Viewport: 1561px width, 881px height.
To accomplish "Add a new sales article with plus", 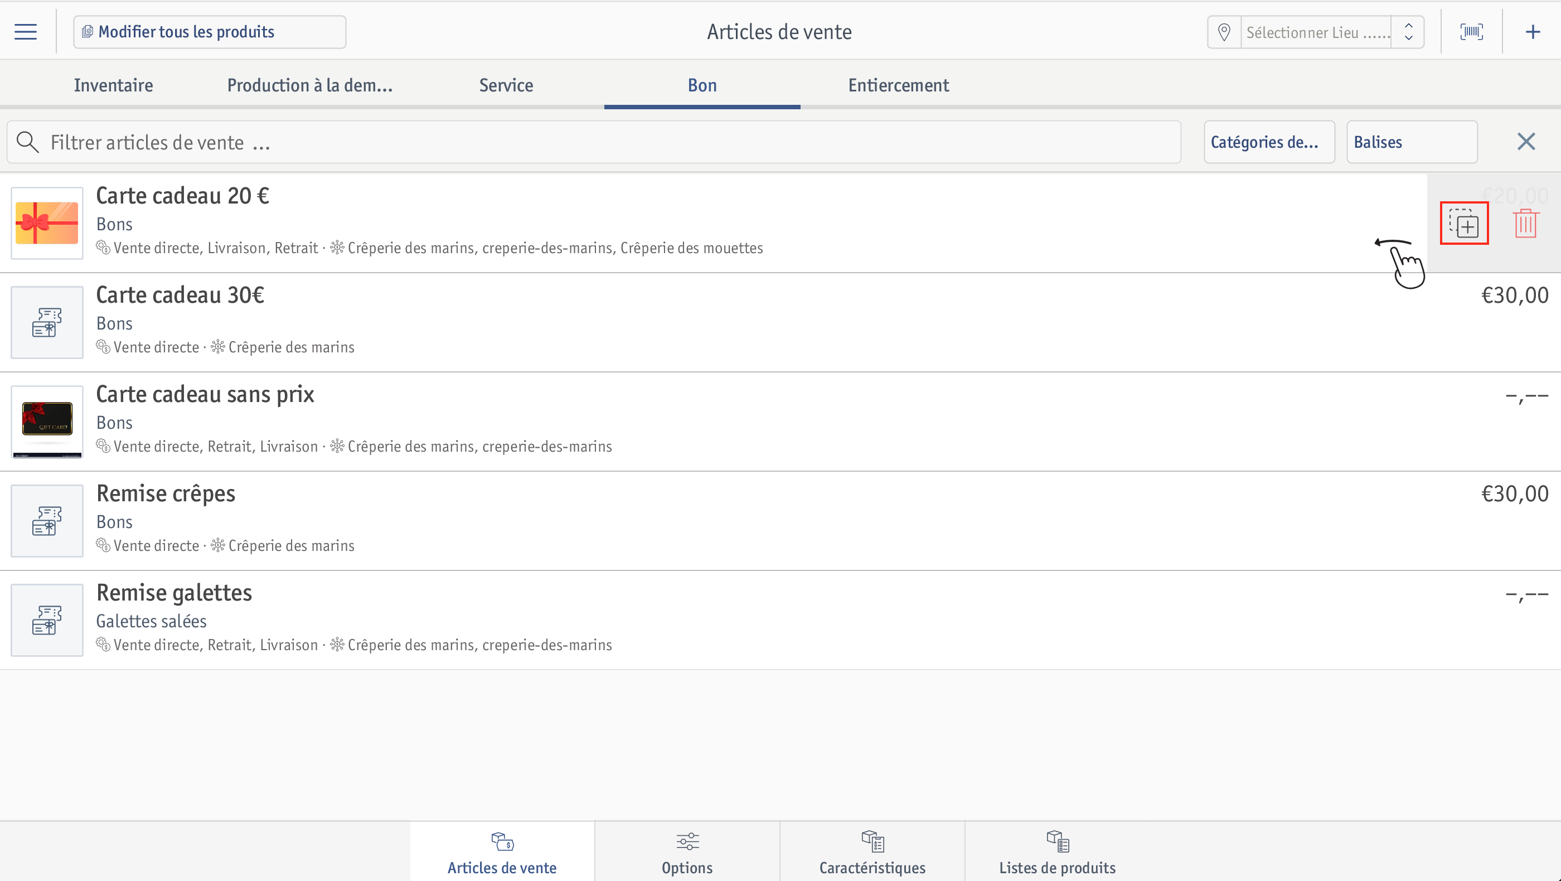I will pos(1533,32).
